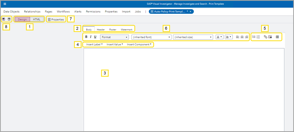Select the Footer tab
The height and width of the screenshot is (132, 294).
[x=113, y=30]
